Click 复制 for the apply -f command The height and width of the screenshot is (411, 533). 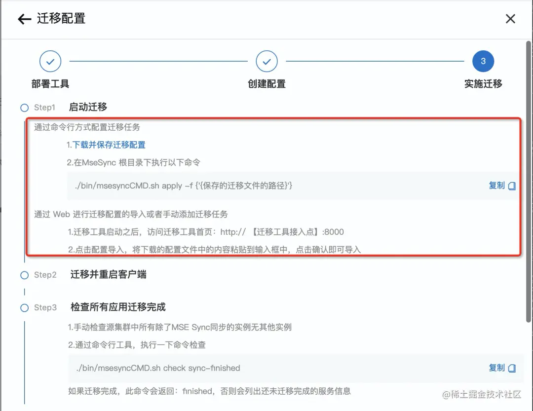(496, 186)
